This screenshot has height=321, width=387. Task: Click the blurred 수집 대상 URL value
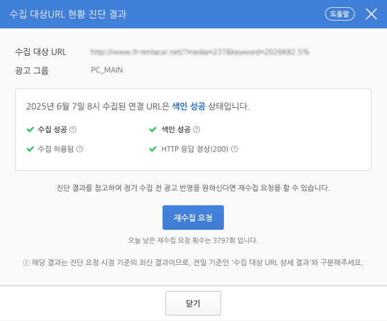(200, 52)
